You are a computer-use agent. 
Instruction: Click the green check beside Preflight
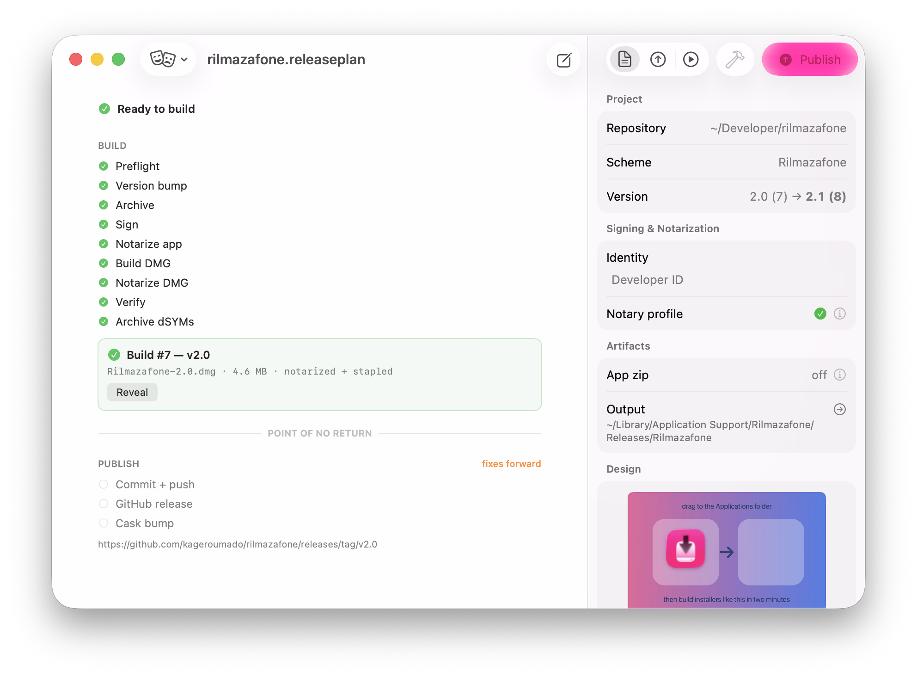[104, 166]
